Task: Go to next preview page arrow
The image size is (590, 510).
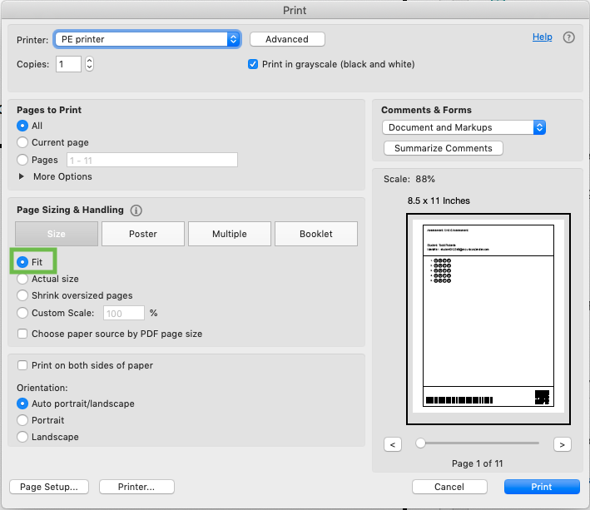Action: coord(563,444)
